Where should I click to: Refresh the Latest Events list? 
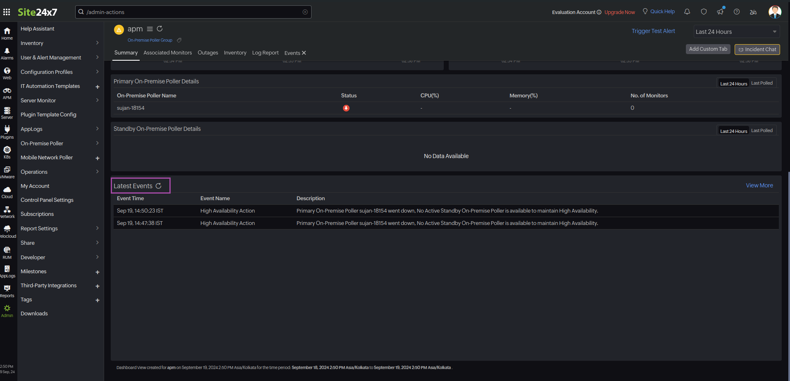(x=159, y=186)
